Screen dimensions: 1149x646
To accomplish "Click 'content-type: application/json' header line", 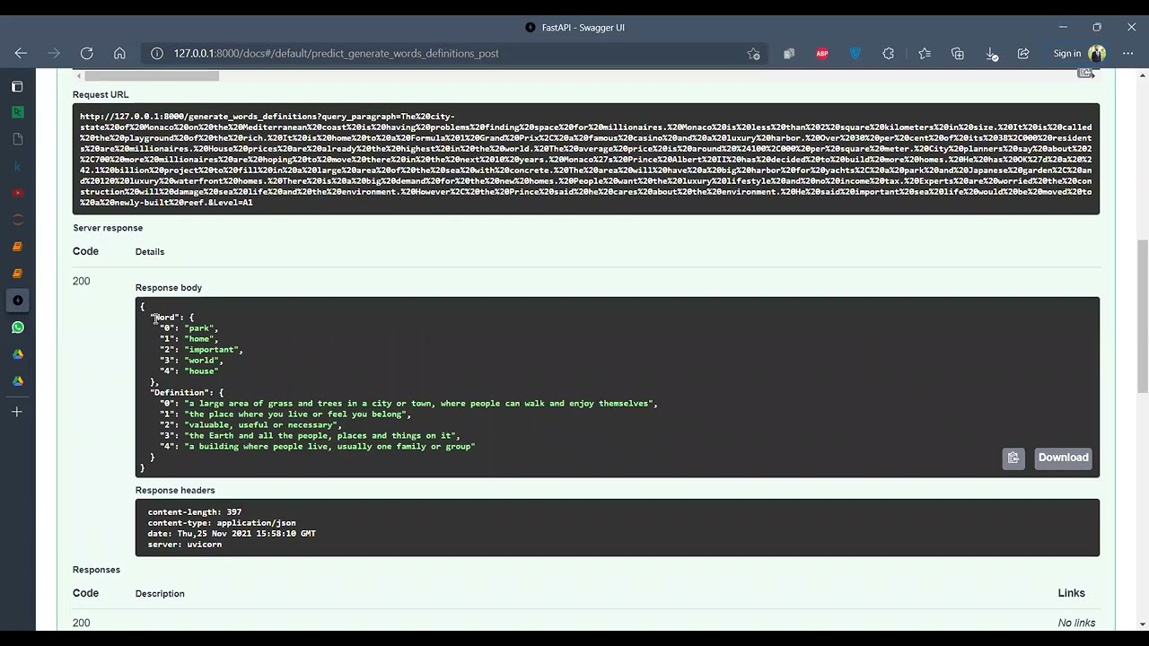I will coord(222,523).
